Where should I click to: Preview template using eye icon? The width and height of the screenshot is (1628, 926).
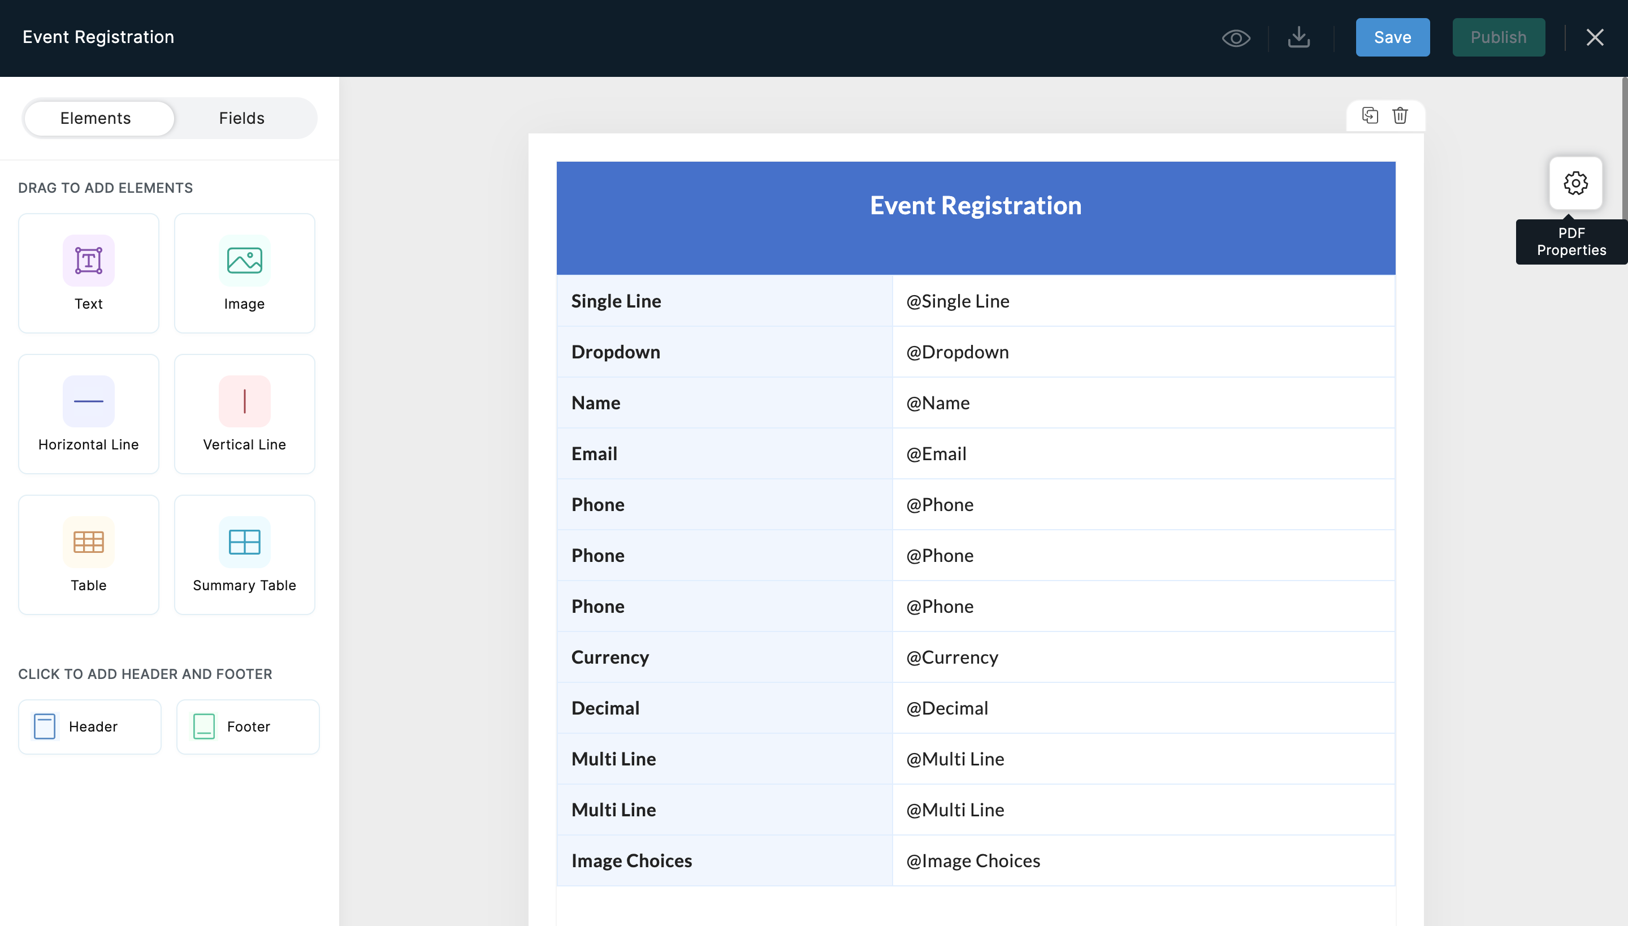tap(1236, 38)
